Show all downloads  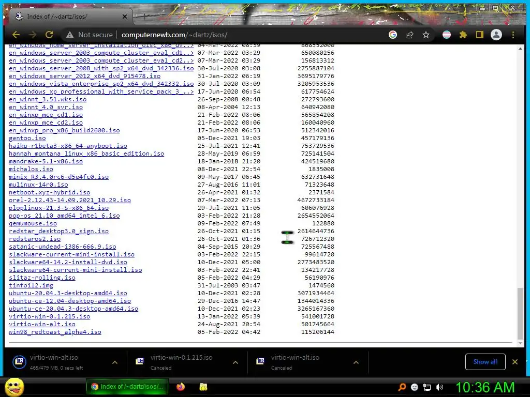tap(485, 362)
